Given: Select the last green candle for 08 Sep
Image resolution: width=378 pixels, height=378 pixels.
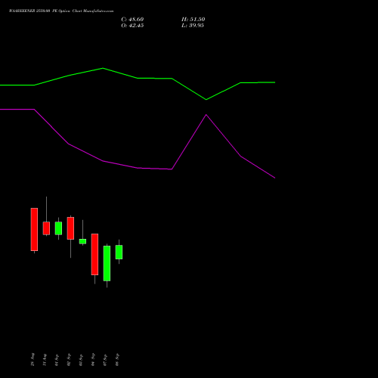Looking at the screenshot, I should click(x=119, y=252).
